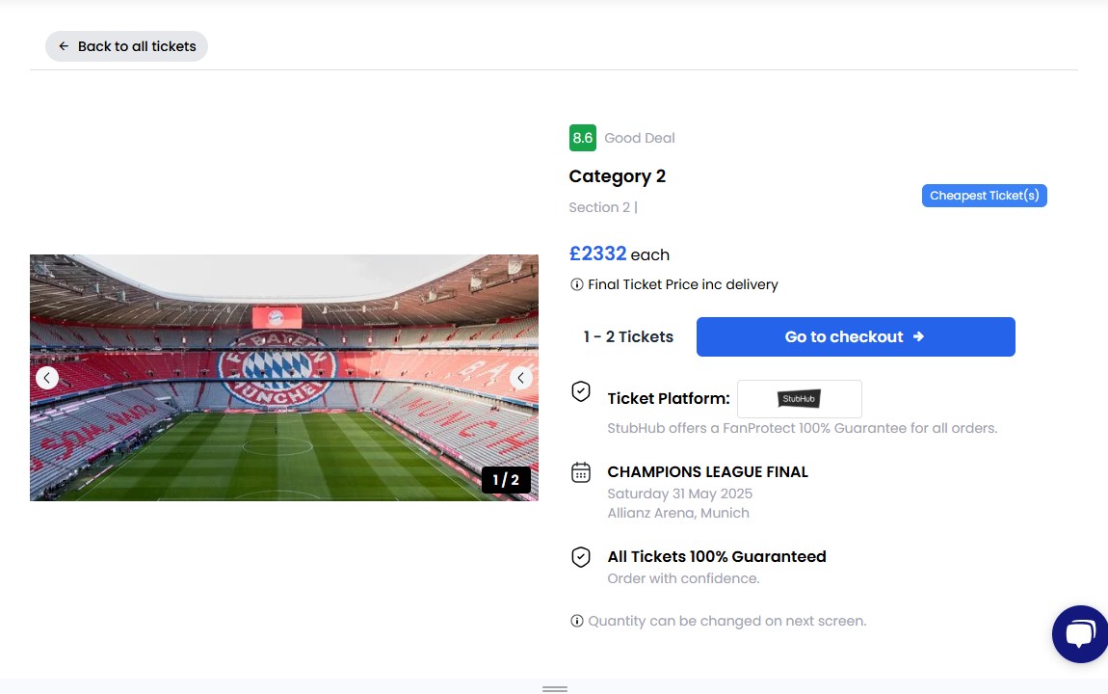Viewport: 1108px width, 694px height.
Task: Click the 1 / 2 image counter
Action: coord(506,480)
